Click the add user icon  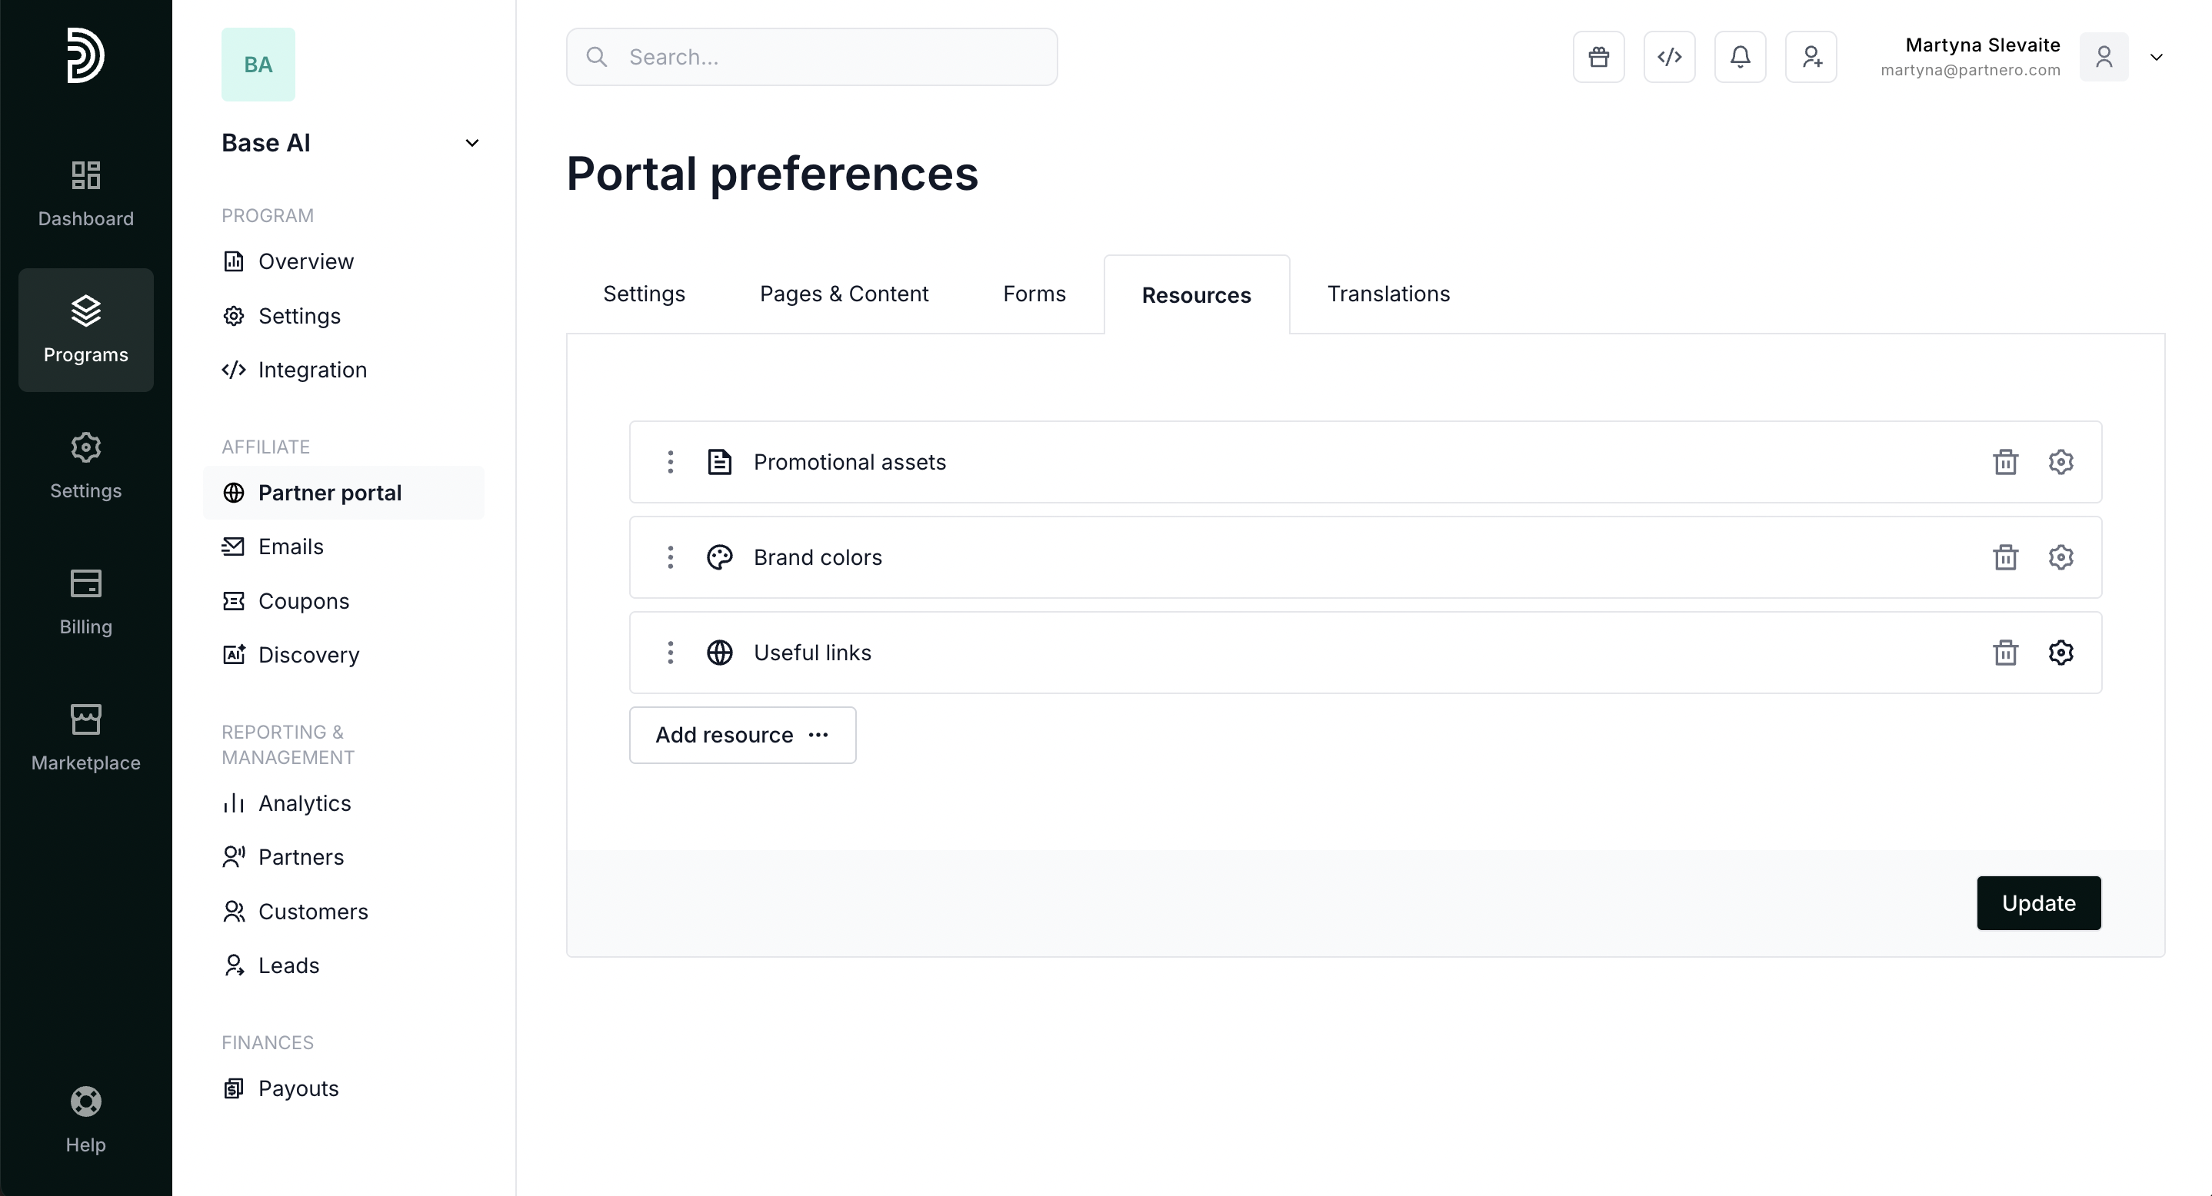[1811, 58]
